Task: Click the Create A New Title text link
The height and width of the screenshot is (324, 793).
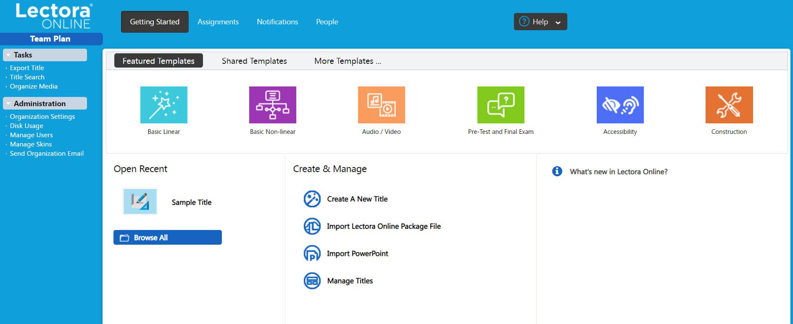Action: [357, 199]
